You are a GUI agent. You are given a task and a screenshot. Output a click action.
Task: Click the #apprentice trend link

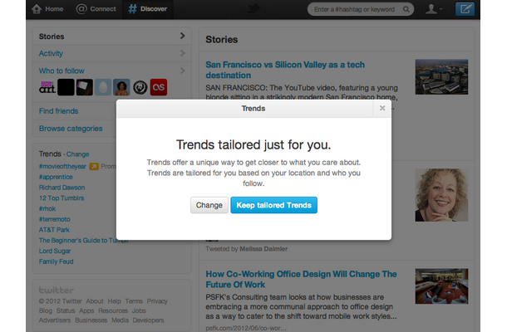click(56, 177)
